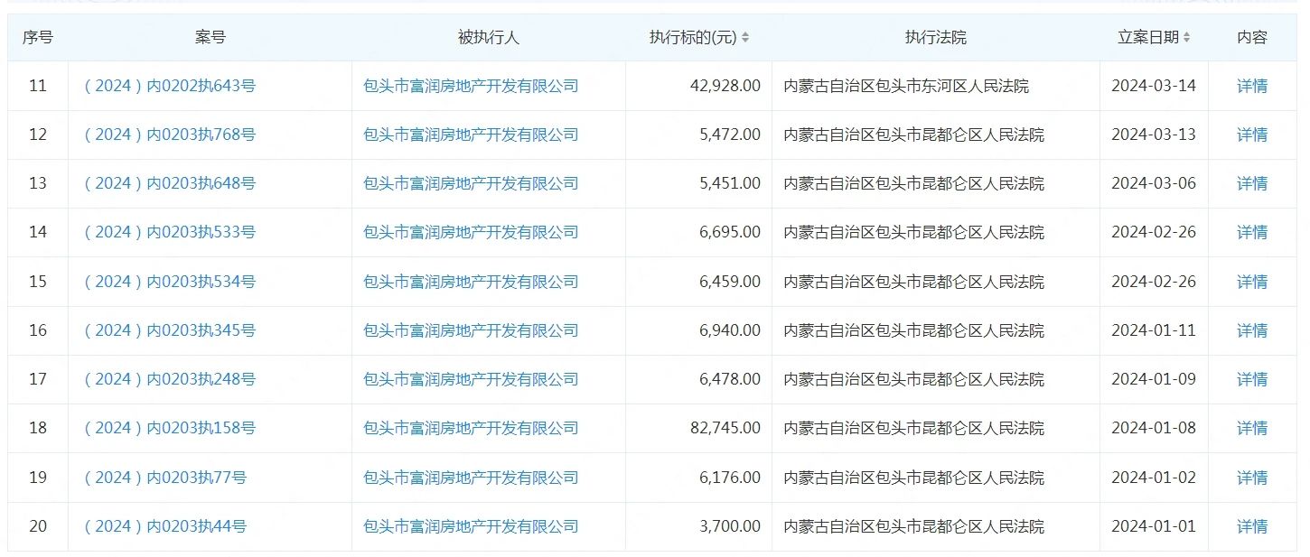This screenshot has width=1310, height=557.
Task: Open company 包头市富润房地产开发有限公司 in row 11
Action: click(471, 86)
